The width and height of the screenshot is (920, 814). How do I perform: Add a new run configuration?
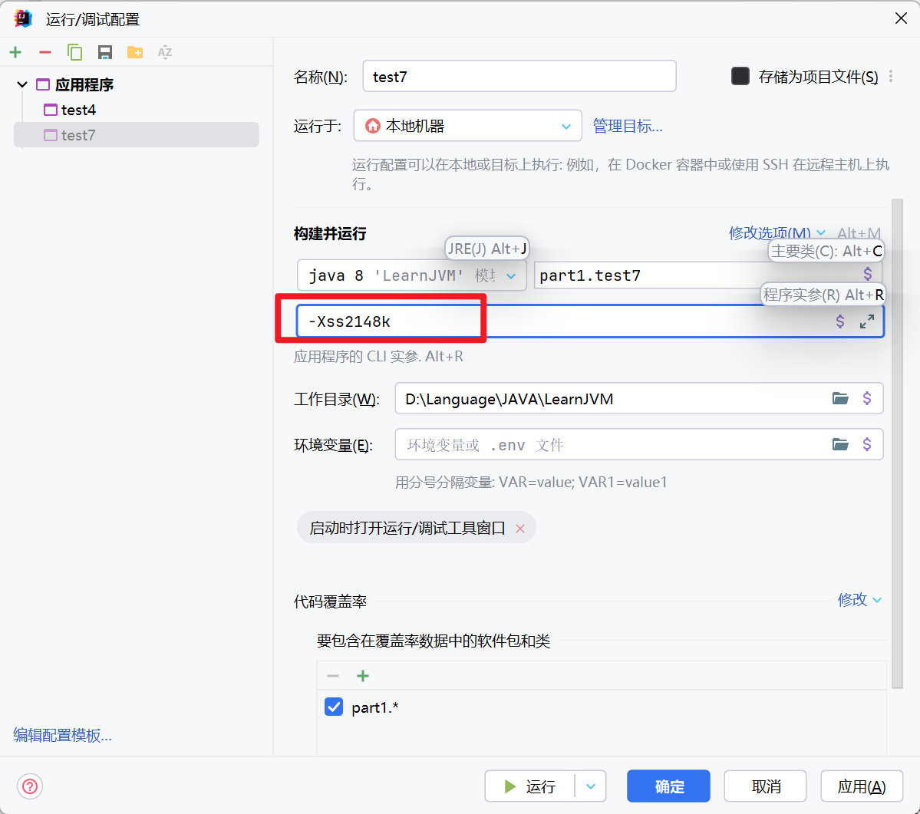[x=15, y=52]
